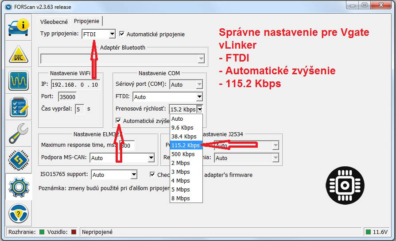
Task: Open the help steering wheel section
Action: tap(19, 214)
